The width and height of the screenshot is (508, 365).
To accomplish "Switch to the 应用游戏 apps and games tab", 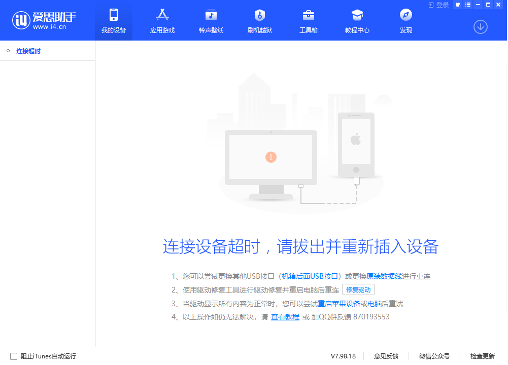I will point(162,20).
